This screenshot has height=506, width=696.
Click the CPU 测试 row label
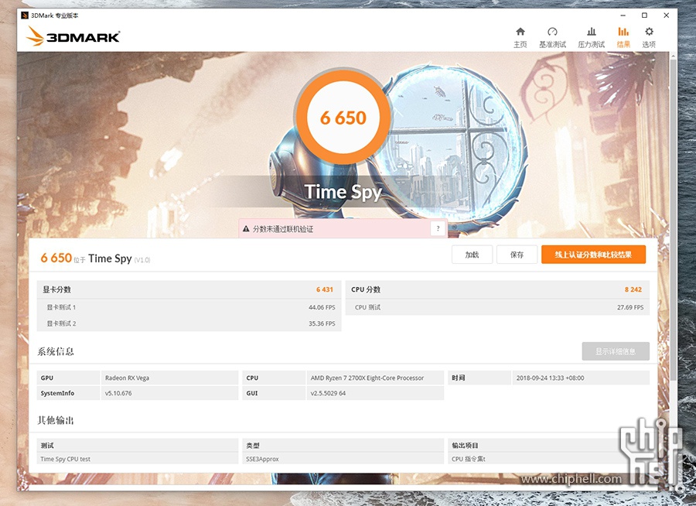tap(367, 307)
